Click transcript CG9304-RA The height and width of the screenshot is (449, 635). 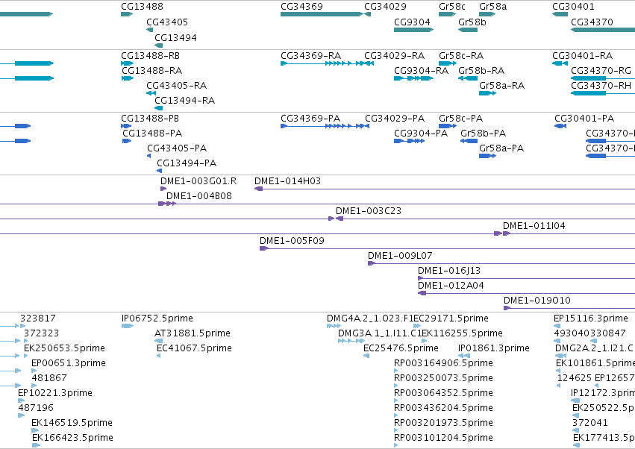421,70
